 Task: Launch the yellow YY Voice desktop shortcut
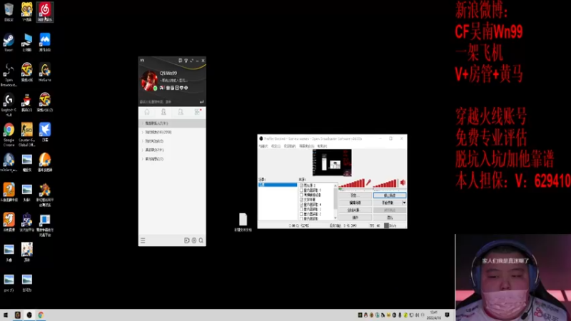coord(26,11)
